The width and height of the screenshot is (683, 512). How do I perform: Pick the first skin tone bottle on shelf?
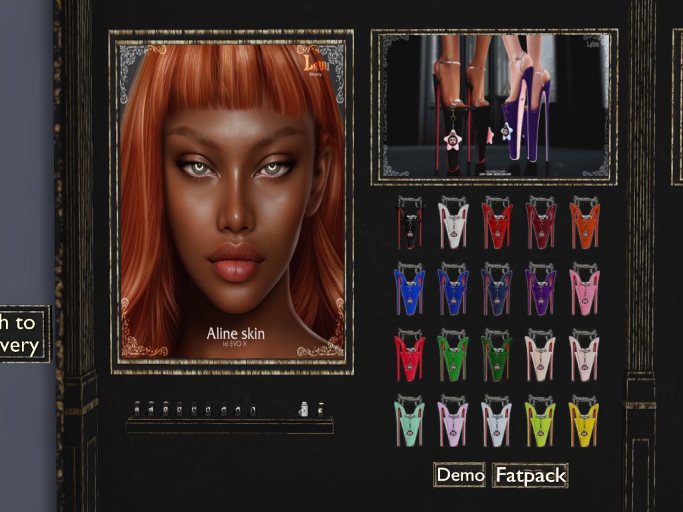coord(137,409)
